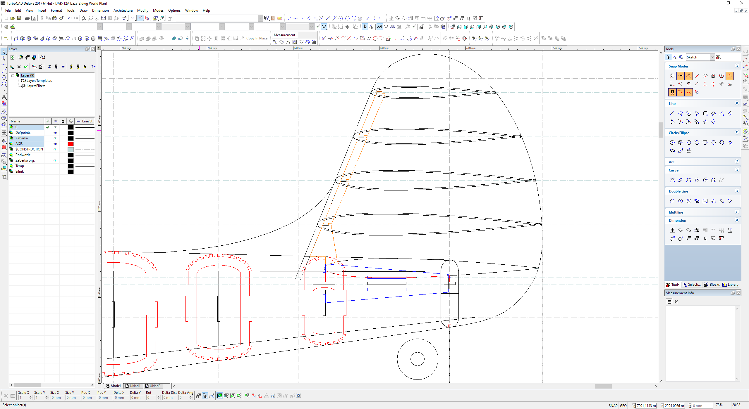This screenshot has width=749, height=409.
Task: Open the Blocks palette tab
Action: point(712,285)
